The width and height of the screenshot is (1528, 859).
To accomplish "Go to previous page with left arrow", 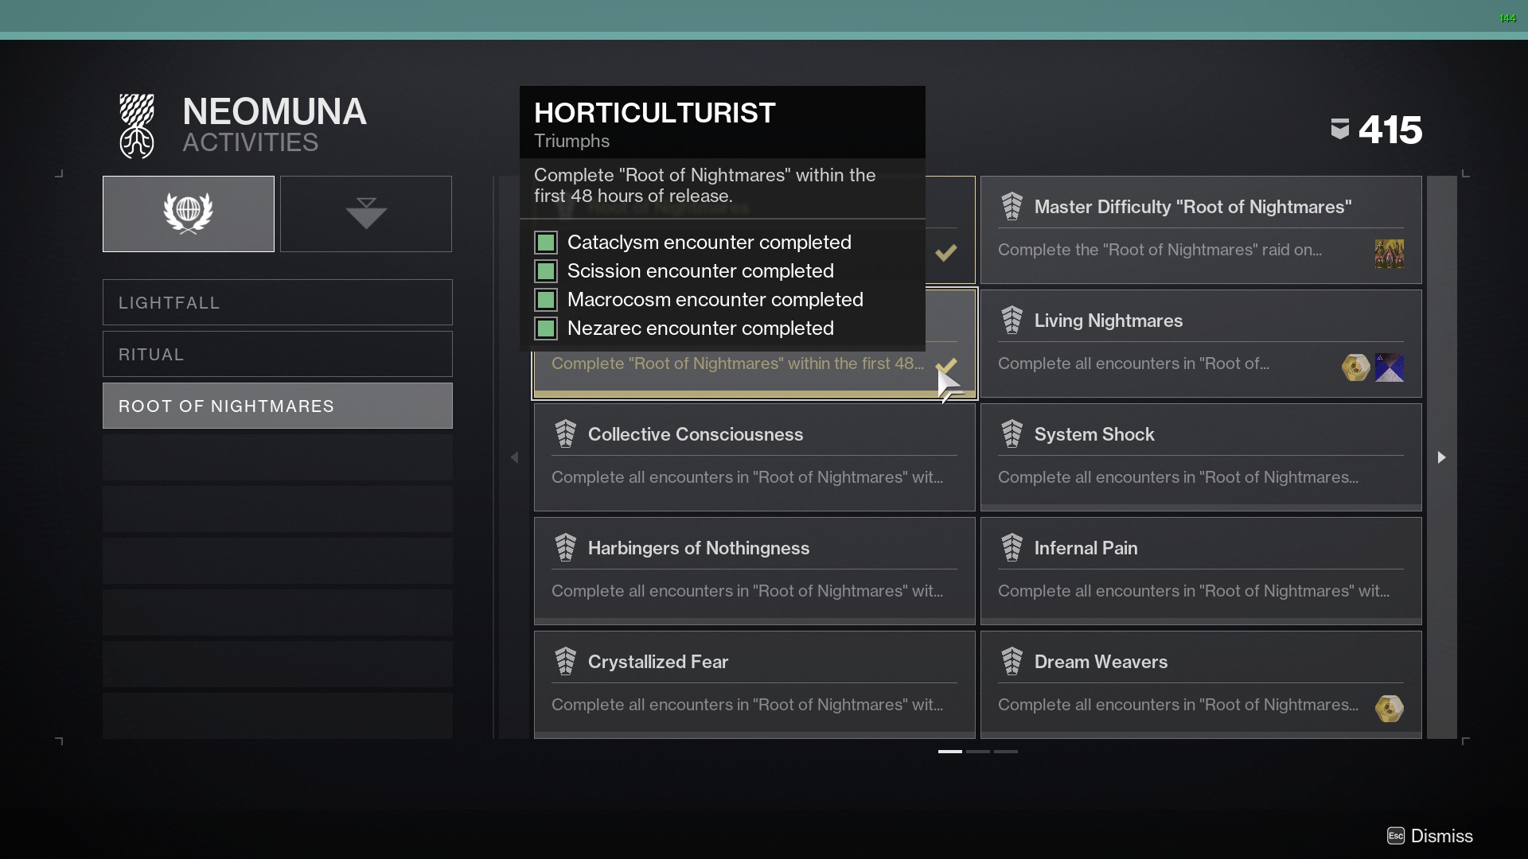I will click(x=514, y=457).
